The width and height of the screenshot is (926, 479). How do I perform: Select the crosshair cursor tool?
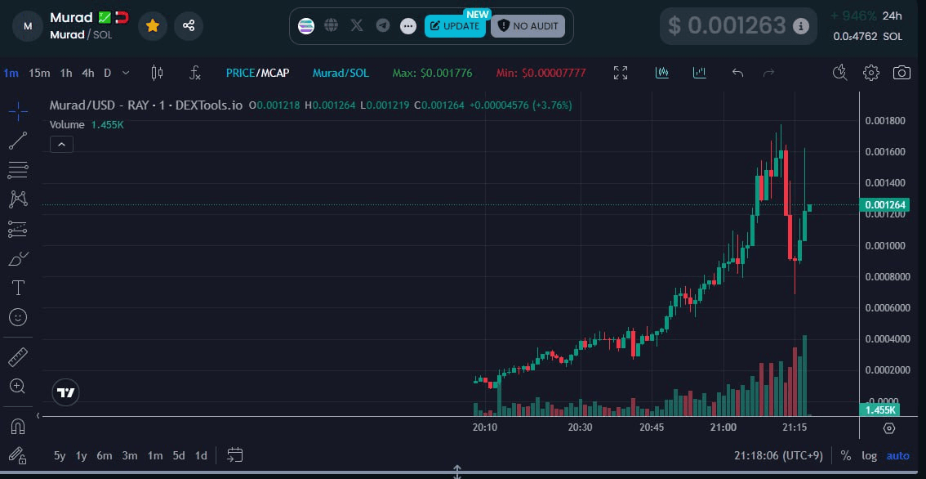(x=18, y=110)
